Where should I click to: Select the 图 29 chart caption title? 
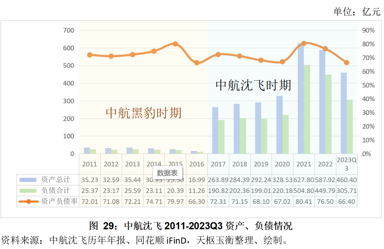(x=191, y=226)
